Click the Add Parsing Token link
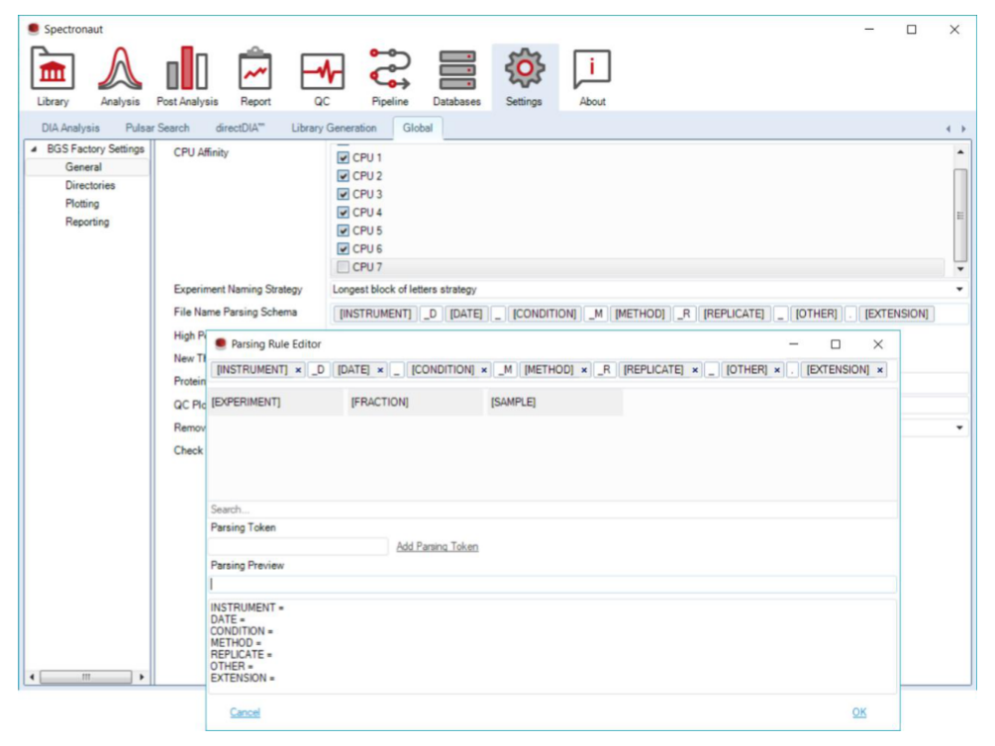Viewport: 995px width, 746px height. (x=438, y=547)
